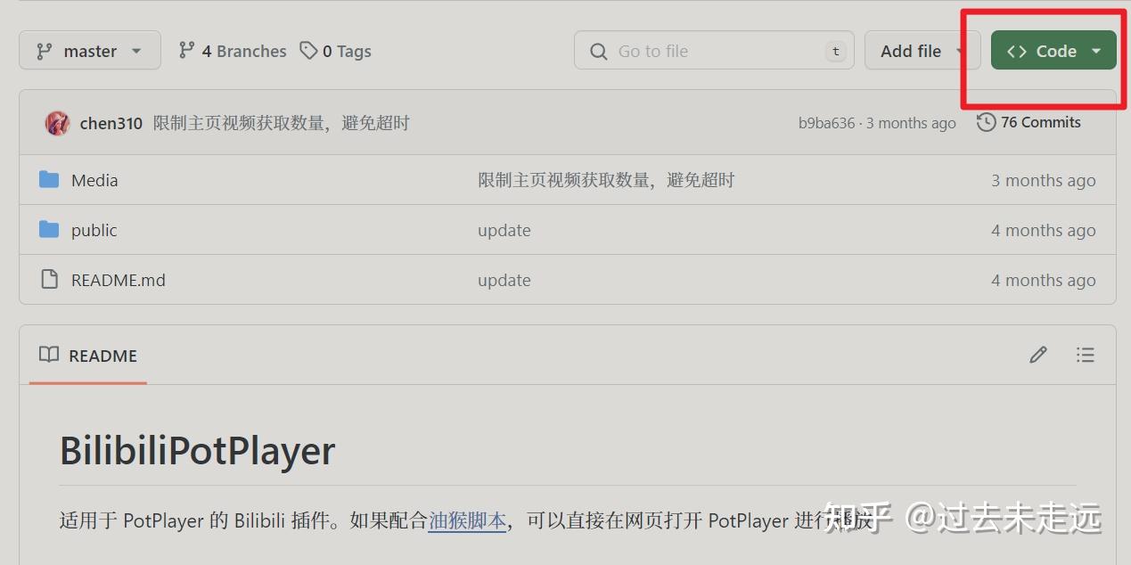The image size is (1131, 565).
Task: Click chen310's avatar image
Action: 56,123
